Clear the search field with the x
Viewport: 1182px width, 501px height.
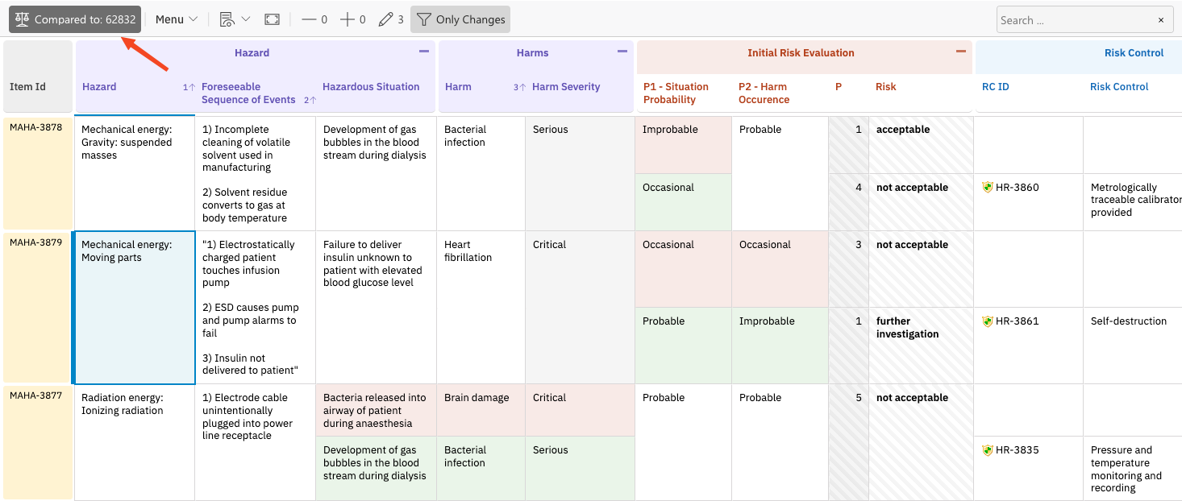(1161, 20)
